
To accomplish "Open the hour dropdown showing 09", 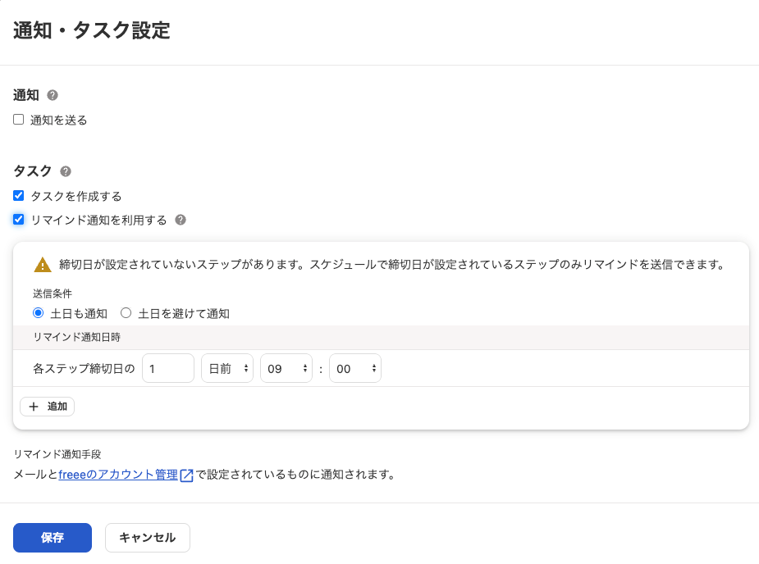I will pyautogui.click(x=286, y=369).
